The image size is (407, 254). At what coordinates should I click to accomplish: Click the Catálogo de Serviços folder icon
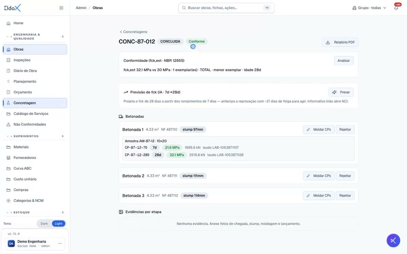point(8,114)
